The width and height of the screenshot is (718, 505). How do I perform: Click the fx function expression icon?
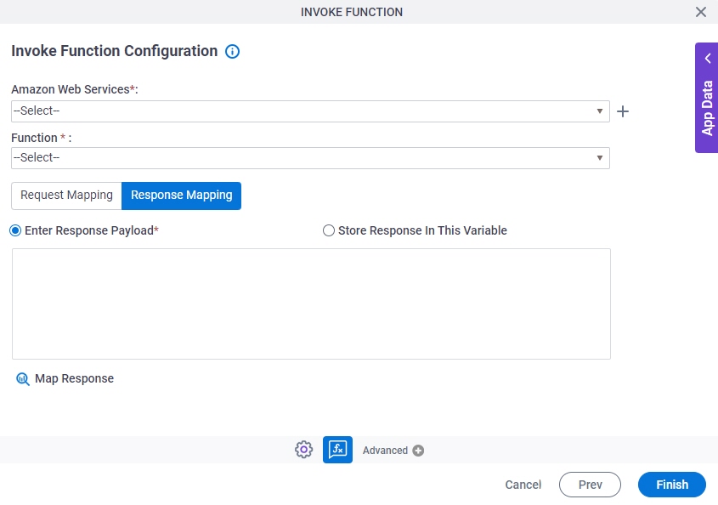[x=336, y=450]
